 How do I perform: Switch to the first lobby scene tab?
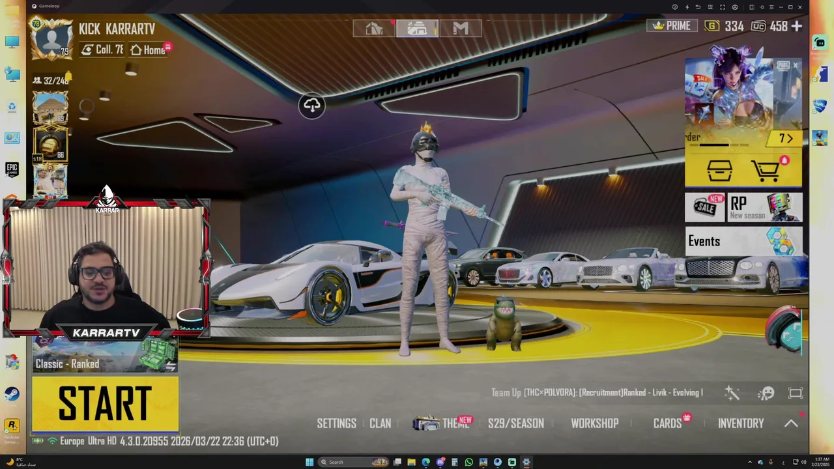click(x=374, y=28)
